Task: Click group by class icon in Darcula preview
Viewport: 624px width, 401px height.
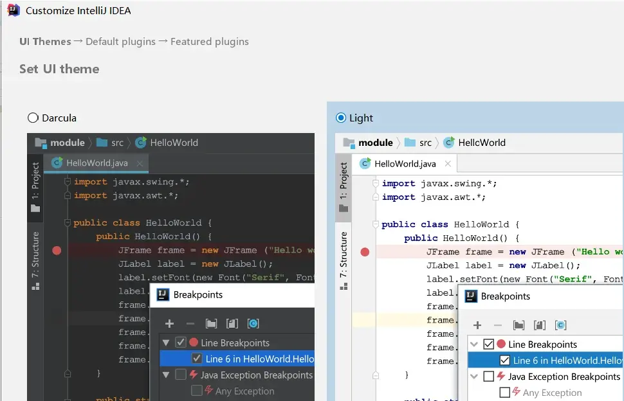Action: click(x=253, y=324)
